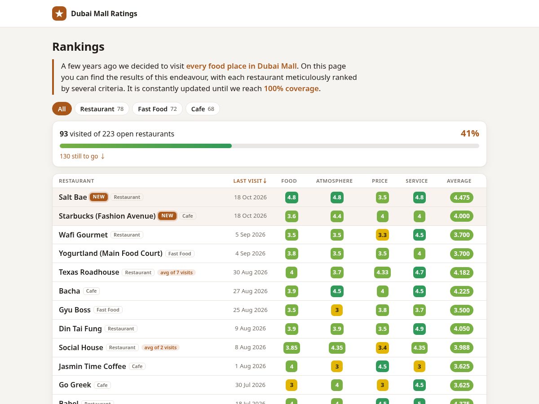Open the Dubai Mall Ratings home title
Viewport: 539px width, 404px height.
click(x=104, y=13)
